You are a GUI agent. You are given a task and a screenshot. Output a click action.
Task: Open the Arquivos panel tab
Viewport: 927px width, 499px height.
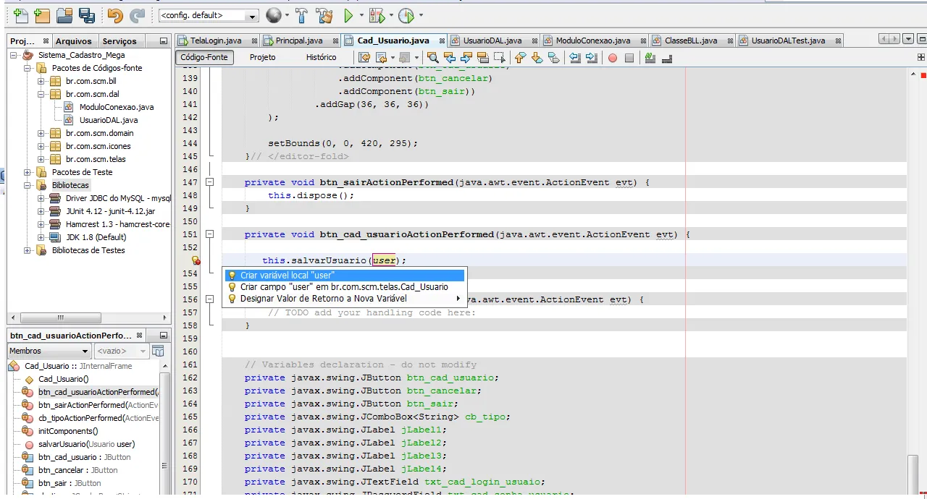pyautogui.click(x=73, y=41)
